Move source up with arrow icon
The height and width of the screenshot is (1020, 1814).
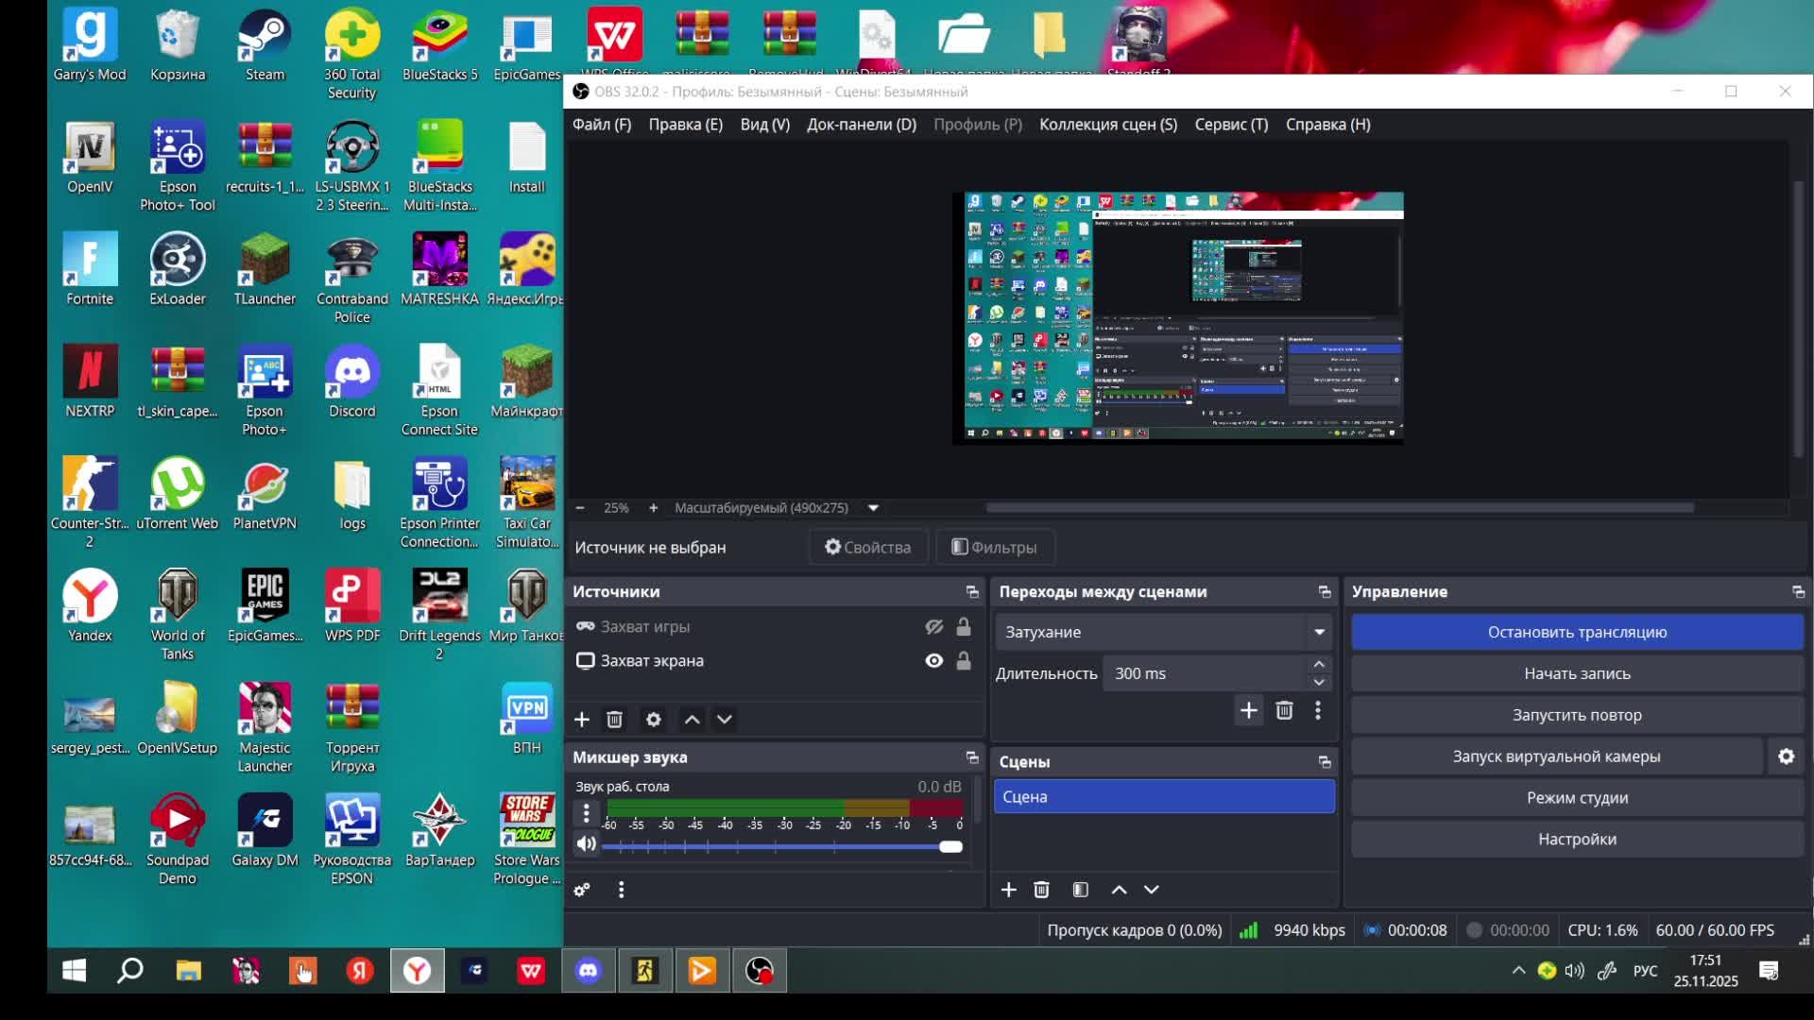[692, 720]
